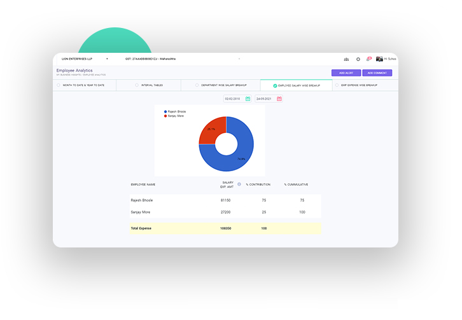
Task: Open the users group icon in header
Action: 346,59
